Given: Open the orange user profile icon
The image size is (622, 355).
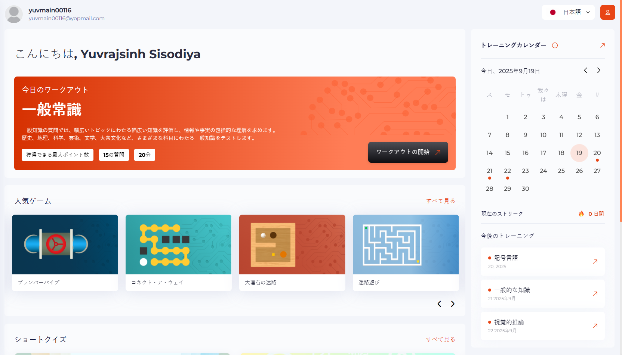Looking at the screenshot, I should click(607, 12).
